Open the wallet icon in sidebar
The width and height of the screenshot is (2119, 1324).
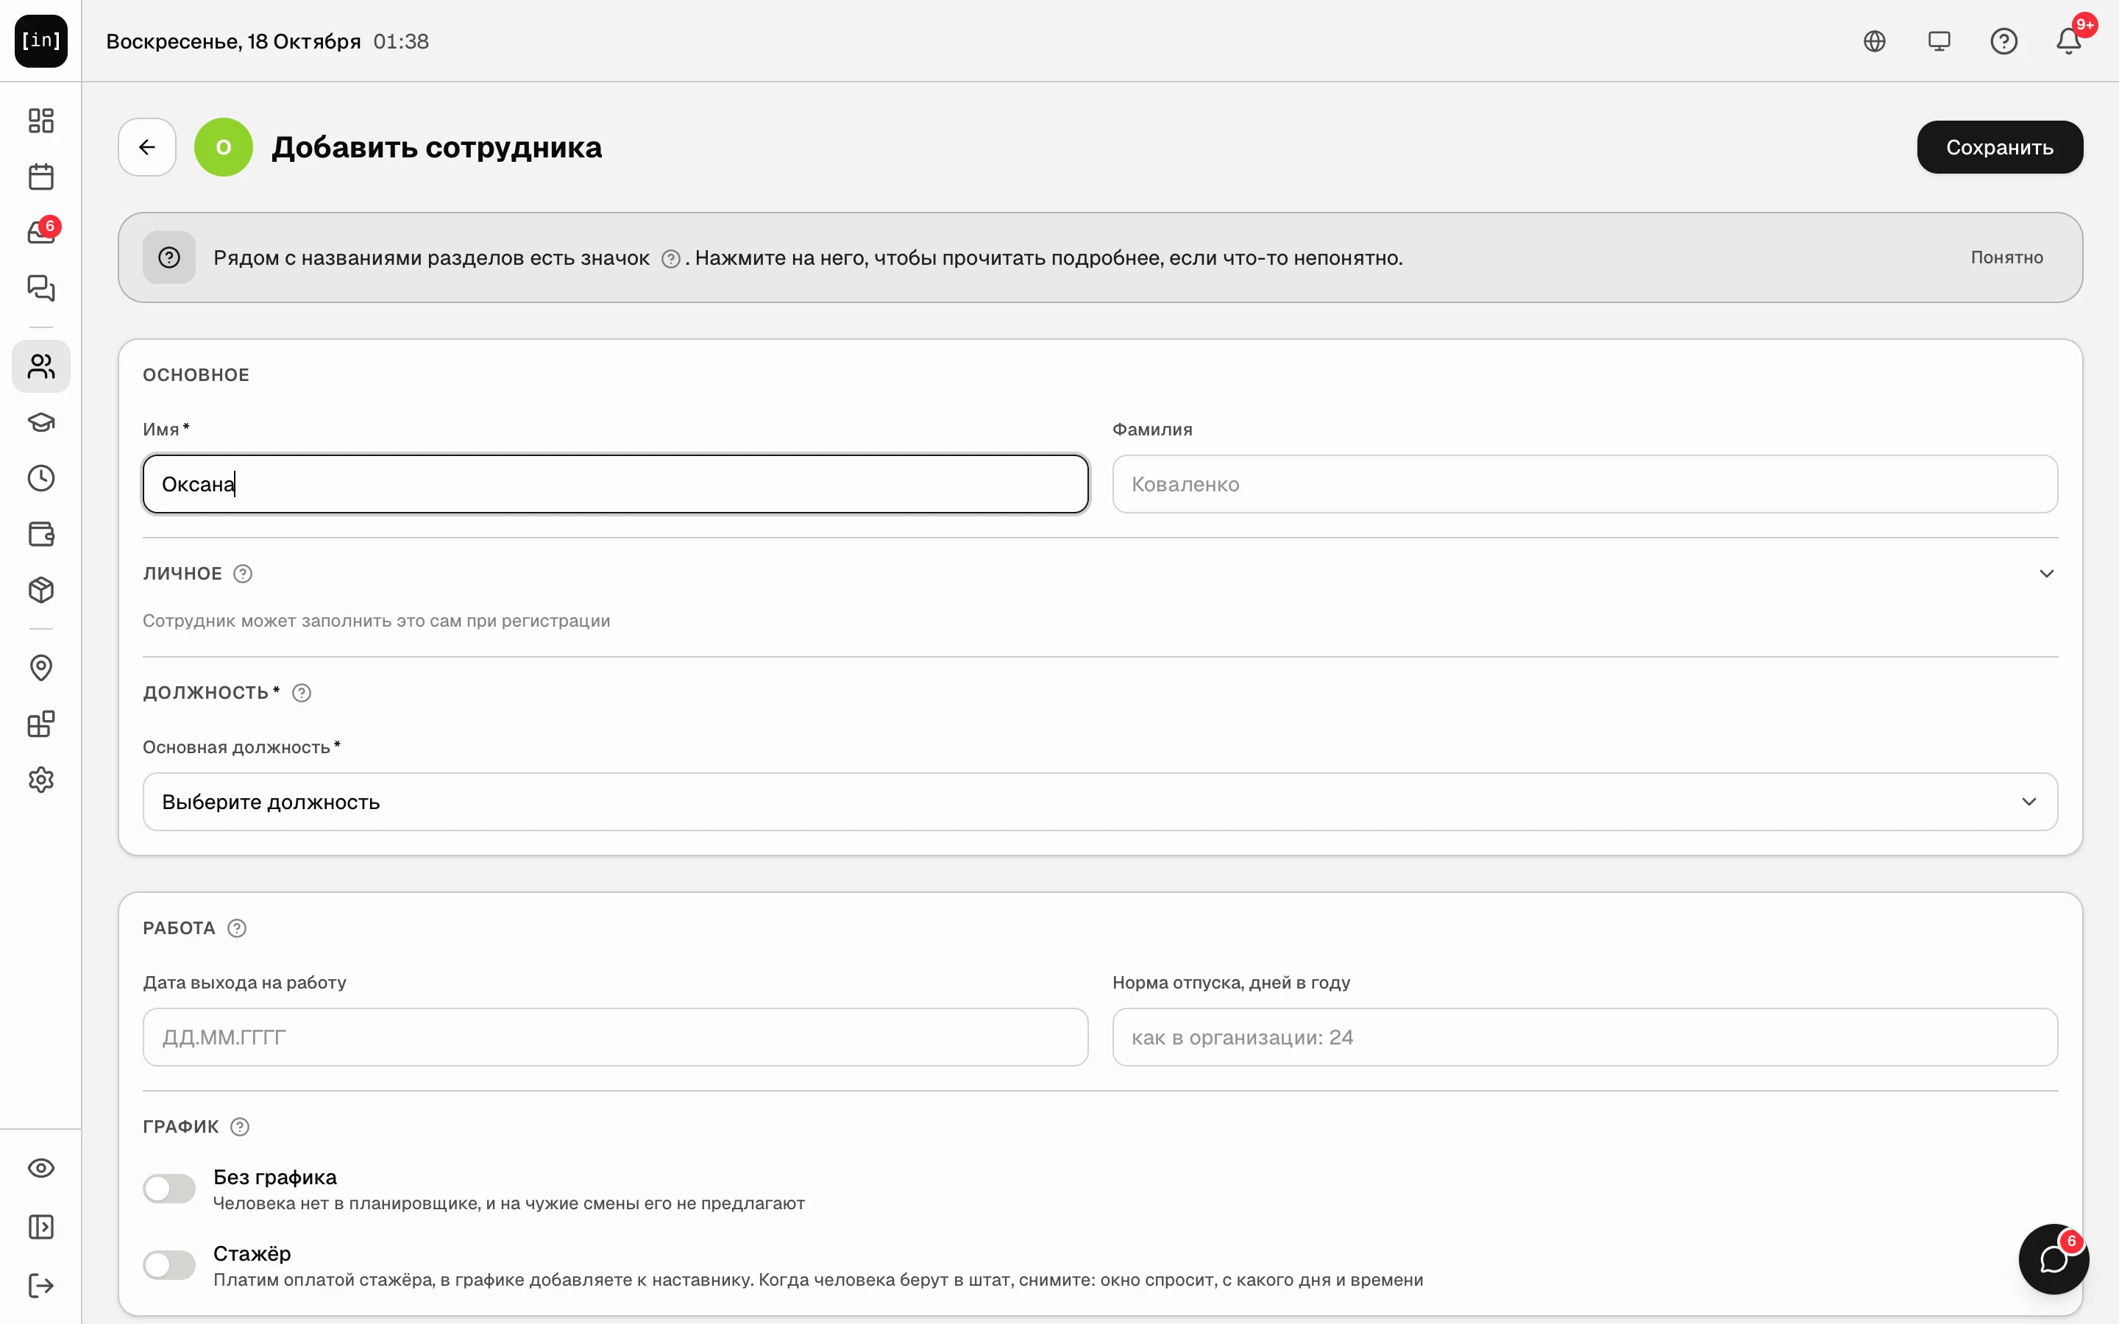41,534
